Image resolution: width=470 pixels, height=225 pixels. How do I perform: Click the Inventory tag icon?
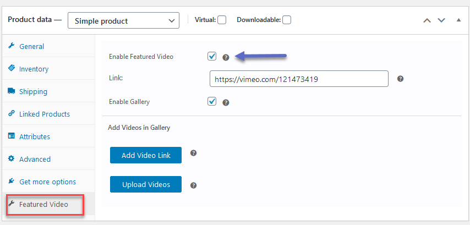click(x=12, y=68)
